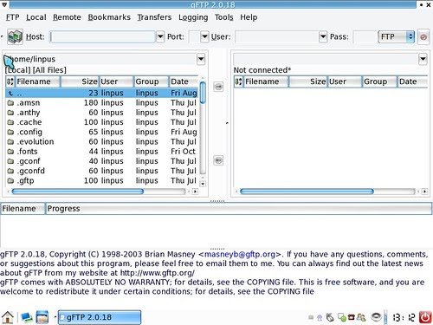Click the masneyb@gftp.org email text

coord(240,254)
